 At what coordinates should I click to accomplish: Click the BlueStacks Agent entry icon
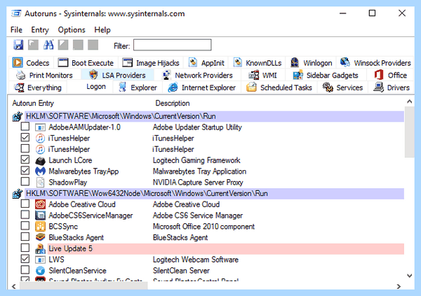click(40, 237)
